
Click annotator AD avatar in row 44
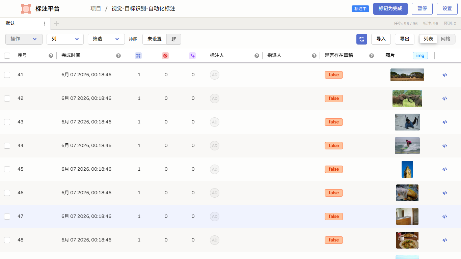[x=215, y=146]
